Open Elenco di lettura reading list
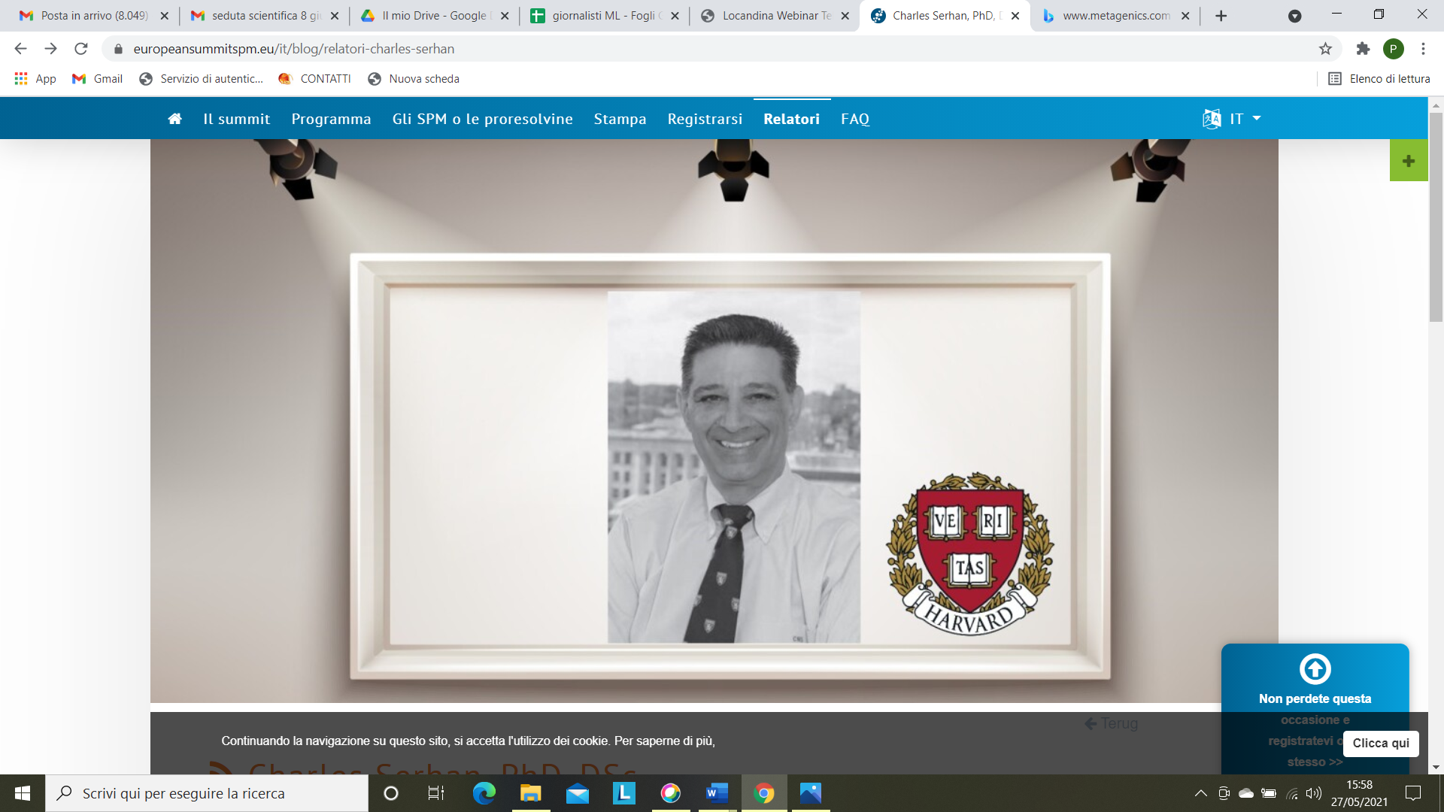This screenshot has width=1444, height=812. [1379, 79]
